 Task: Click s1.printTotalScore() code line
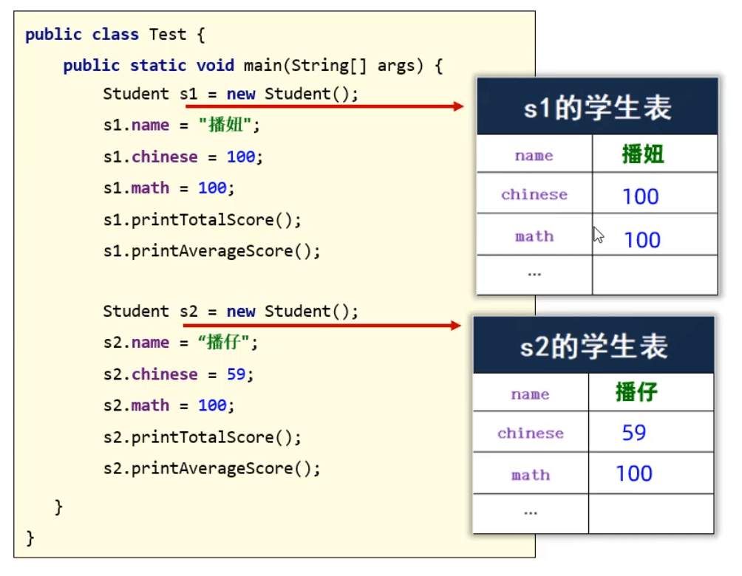(202, 220)
